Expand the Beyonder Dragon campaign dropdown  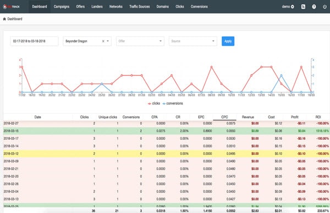[108, 41]
